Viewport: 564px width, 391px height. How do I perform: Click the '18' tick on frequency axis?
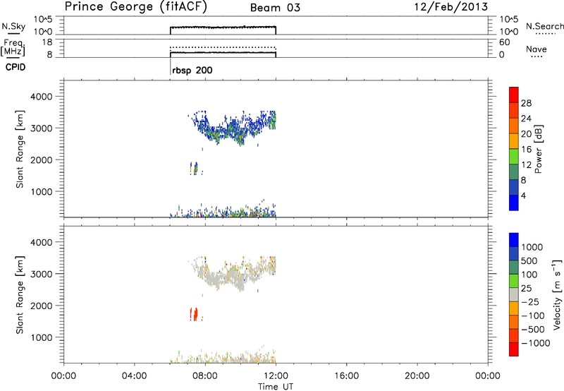[x=47, y=42]
